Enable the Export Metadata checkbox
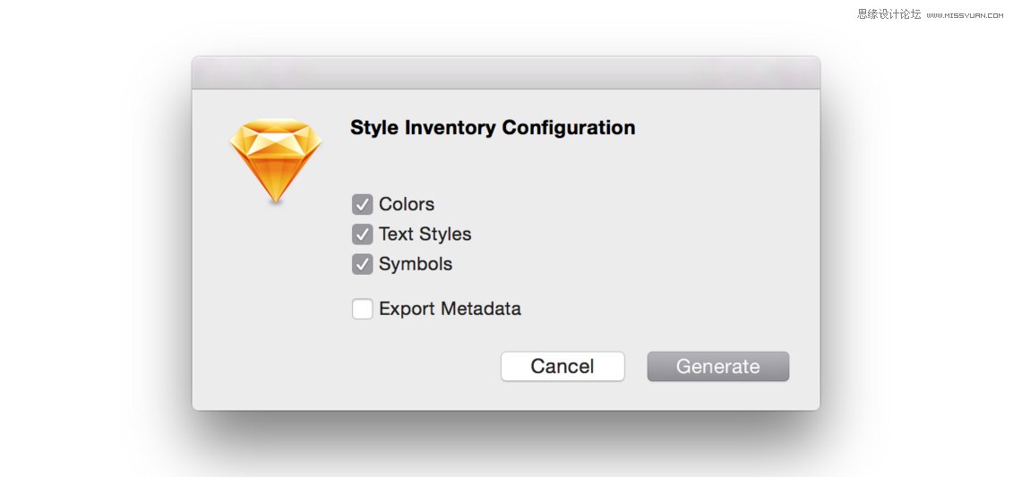This screenshot has height=477, width=1013. (363, 310)
